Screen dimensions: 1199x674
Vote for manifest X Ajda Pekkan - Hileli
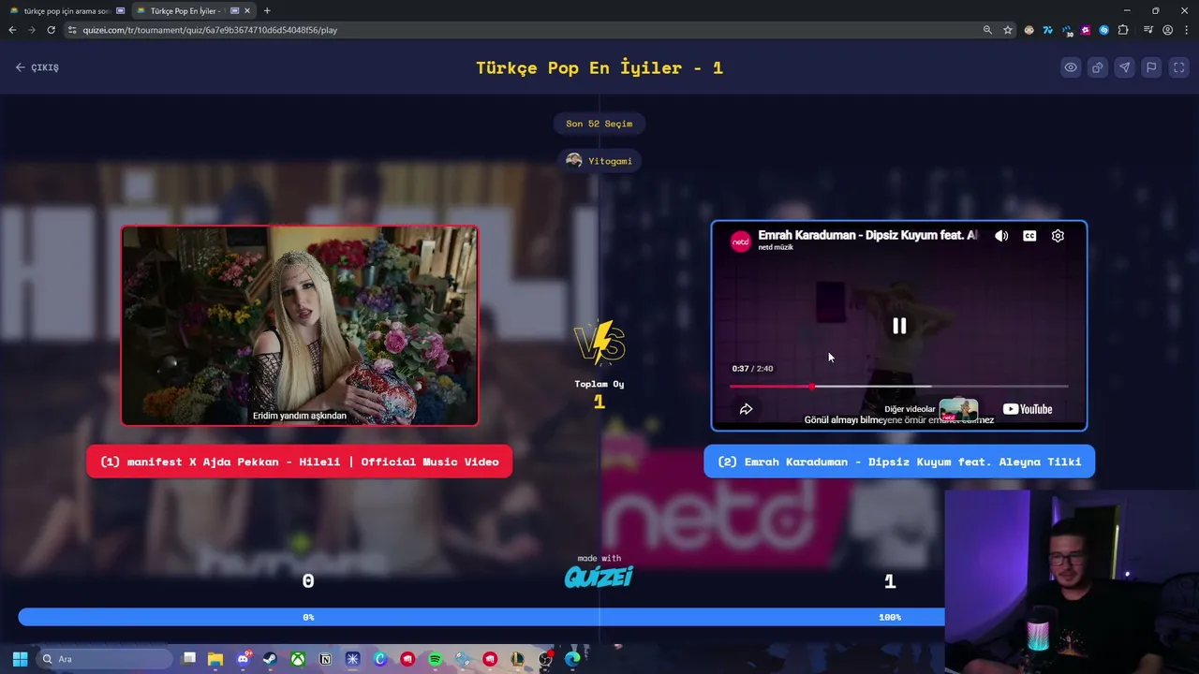coord(300,462)
